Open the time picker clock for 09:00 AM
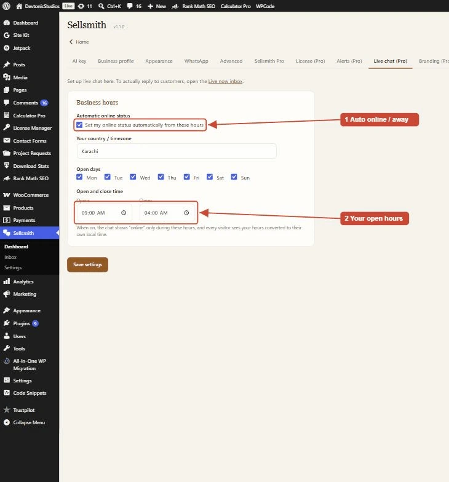449x482 pixels. [x=124, y=213]
